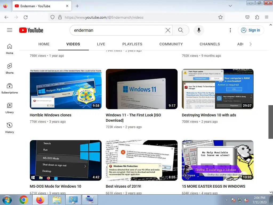
Task: Bookmark this page with the star
Action: point(220,17)
